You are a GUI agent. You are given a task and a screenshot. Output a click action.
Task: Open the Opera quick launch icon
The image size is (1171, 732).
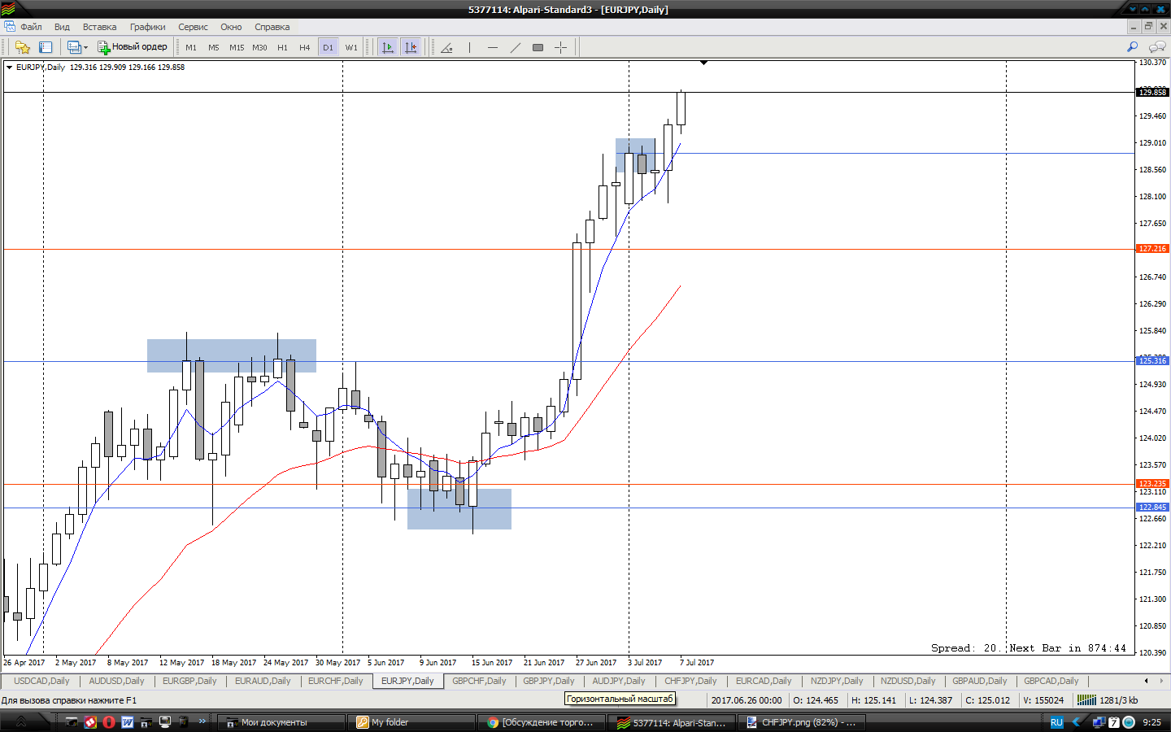pos(109,722)
